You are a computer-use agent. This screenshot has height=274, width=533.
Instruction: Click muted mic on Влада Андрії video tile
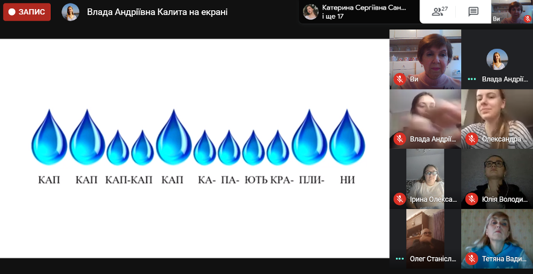coord(400,139)
